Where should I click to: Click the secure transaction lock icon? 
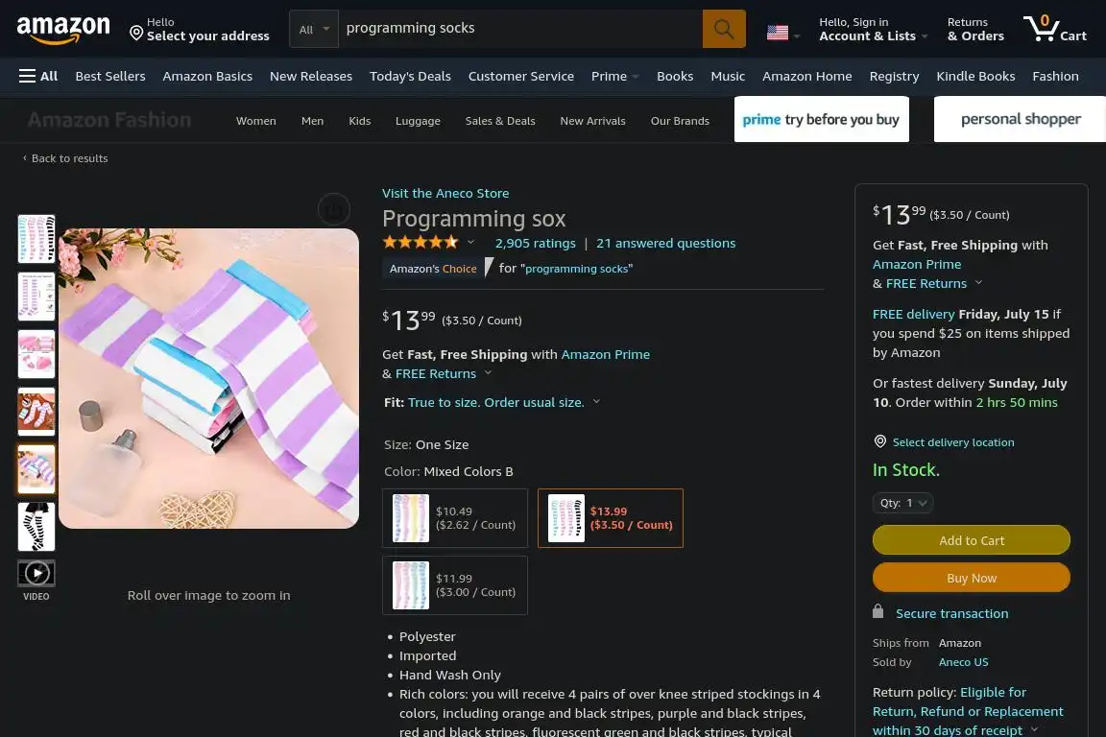point(878,610)
